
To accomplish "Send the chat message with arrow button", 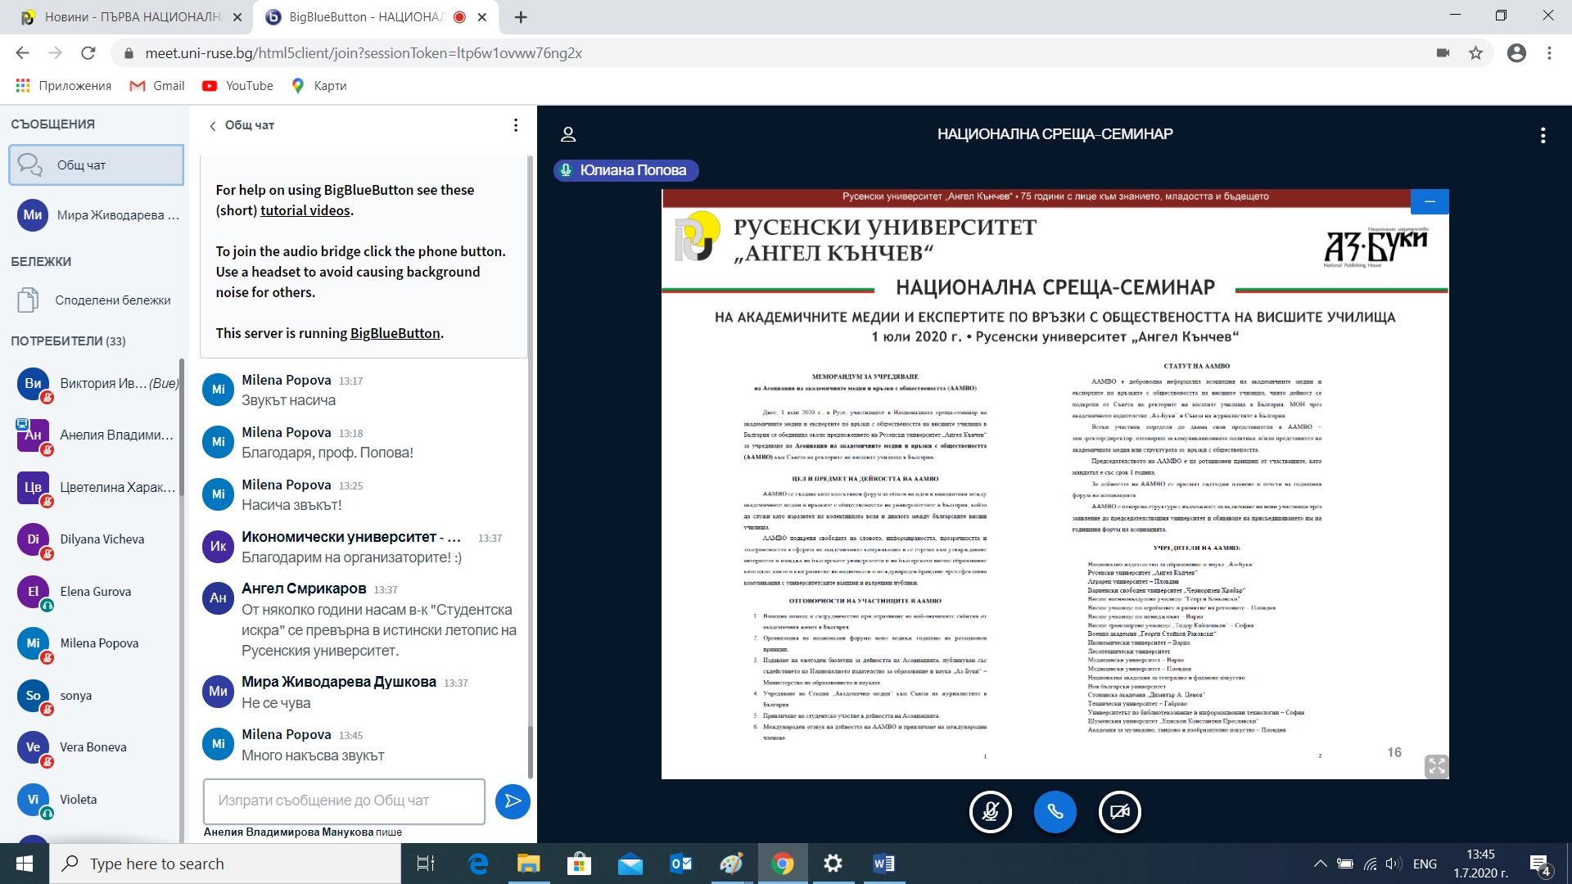I will (513, 801).
